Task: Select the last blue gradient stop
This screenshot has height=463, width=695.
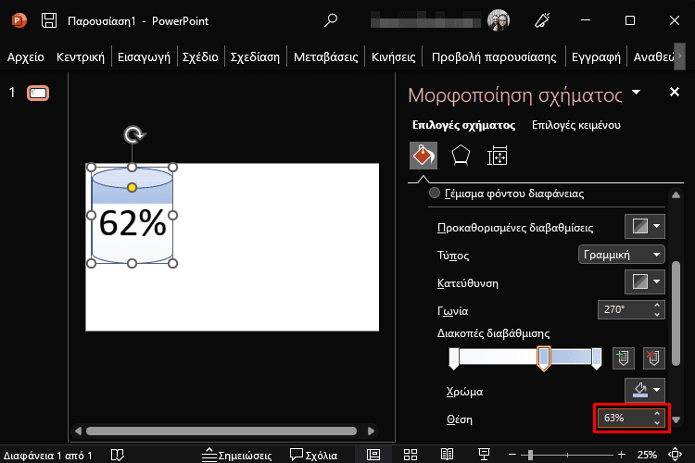Action: [x=597, y=358]
